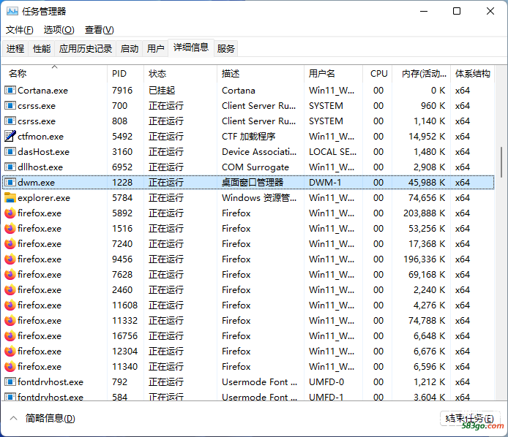Click the dwm.exe process icon
The image size is (508, 437).
[x=10, y=183]
